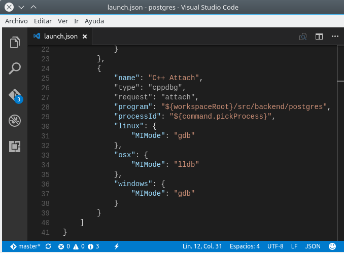This screenshot has width=344, height=253.
Task: Click the feedback smiley icon
Action: click(332, 246)
